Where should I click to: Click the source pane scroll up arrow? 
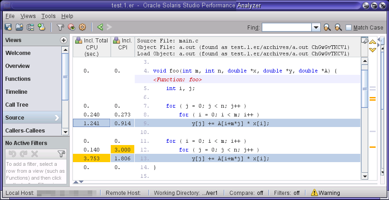[365, 61]
